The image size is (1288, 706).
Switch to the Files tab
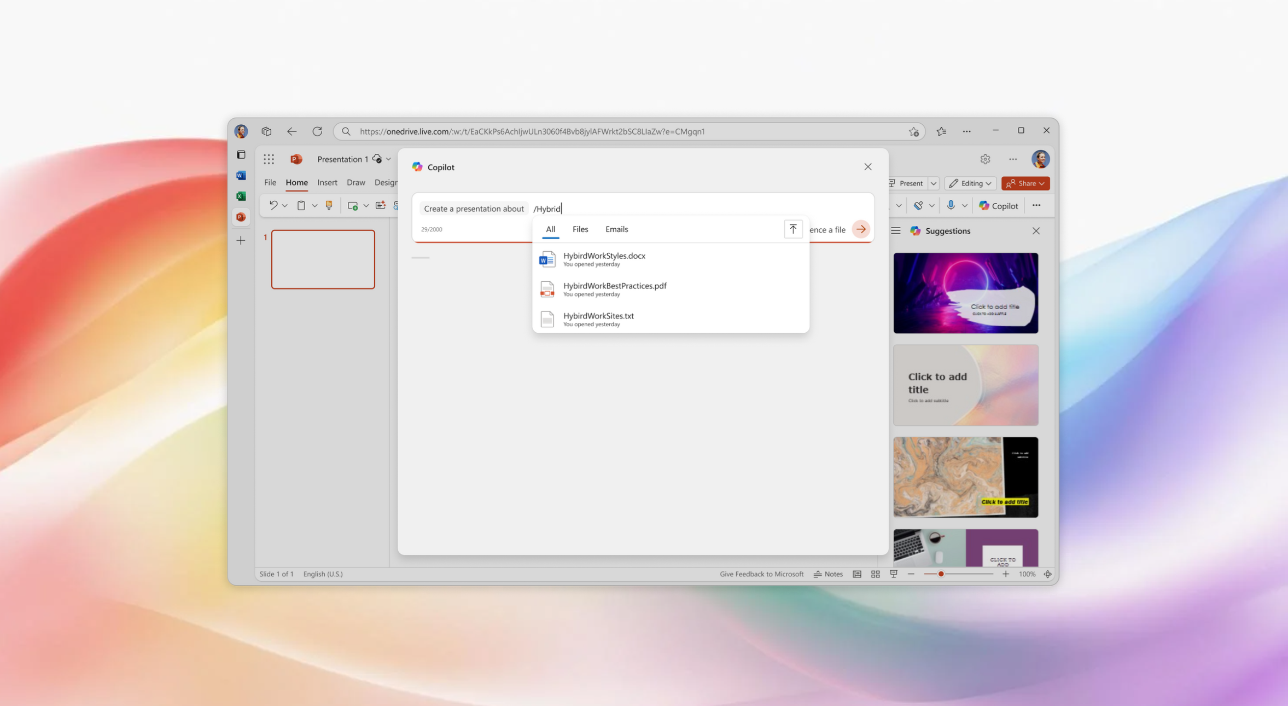(x=580, y=229)
